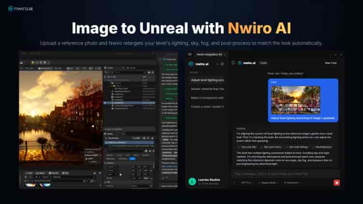Click the gradient thumbnail in Content Browser
This screenshot has width=363, height=204.
[x=31, y=184]
